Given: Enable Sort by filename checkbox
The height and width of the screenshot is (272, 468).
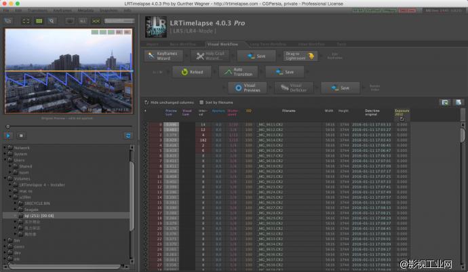Looking at the screenshot, I should [x=201, y=102].
